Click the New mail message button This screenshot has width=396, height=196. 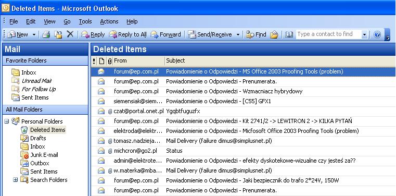click(18, 34)
